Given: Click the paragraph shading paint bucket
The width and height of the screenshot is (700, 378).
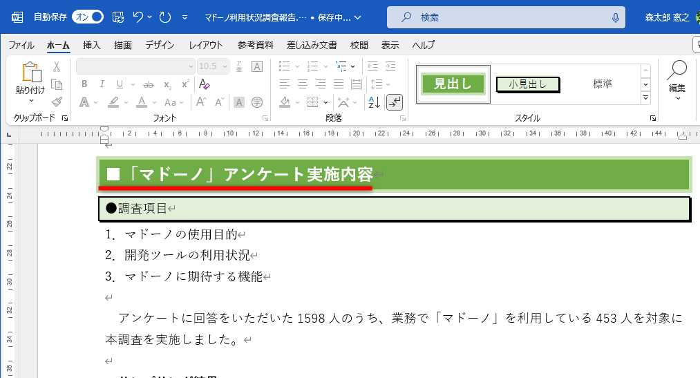Looking at the screenshot, I should point(285,102).
